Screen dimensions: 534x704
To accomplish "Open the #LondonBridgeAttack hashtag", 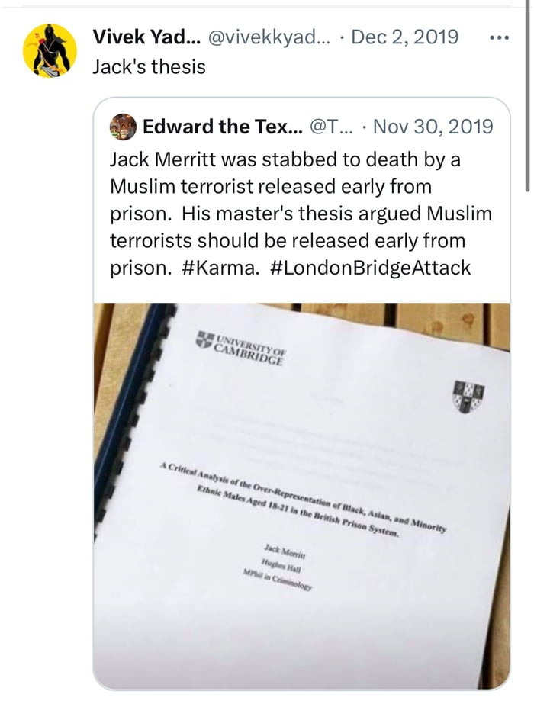I will (370, 269).
